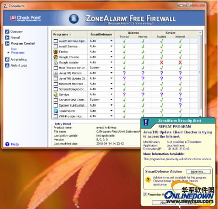The height and width of the screenshot is (209, 218).
Task: Click the Check Point logo
Action: point(25,18)
